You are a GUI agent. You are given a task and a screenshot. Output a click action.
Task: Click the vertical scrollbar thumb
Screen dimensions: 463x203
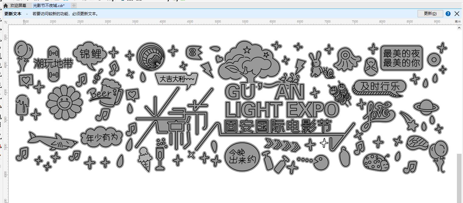click(x=459, y=178)
